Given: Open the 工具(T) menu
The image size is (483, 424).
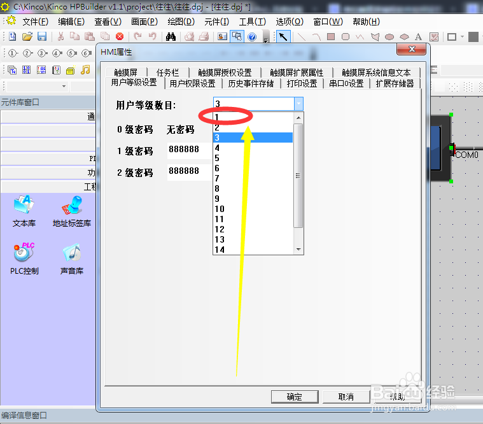Looking at the screenshot, I should (x=253, y=22).
